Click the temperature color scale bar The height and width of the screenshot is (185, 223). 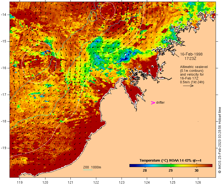171,165
